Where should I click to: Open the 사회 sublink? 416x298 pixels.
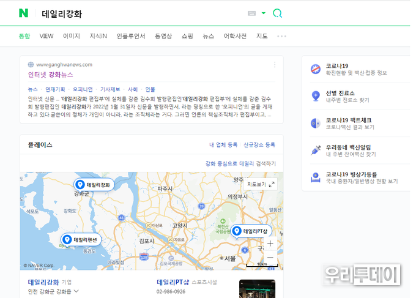click(133, 89)
